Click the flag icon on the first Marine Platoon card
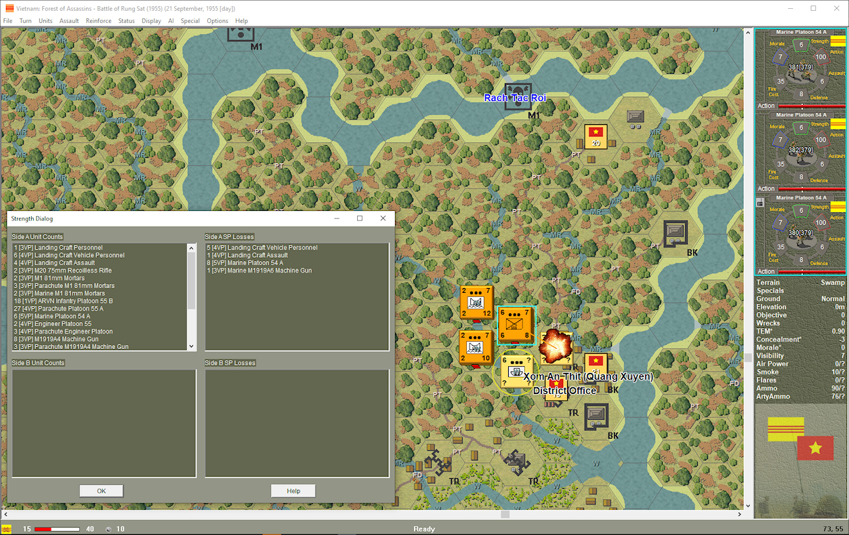 (837, 41)
